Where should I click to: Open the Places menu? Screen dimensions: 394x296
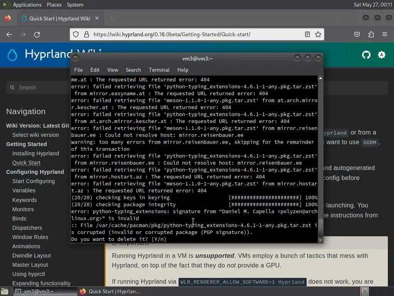tap(54, 5)
